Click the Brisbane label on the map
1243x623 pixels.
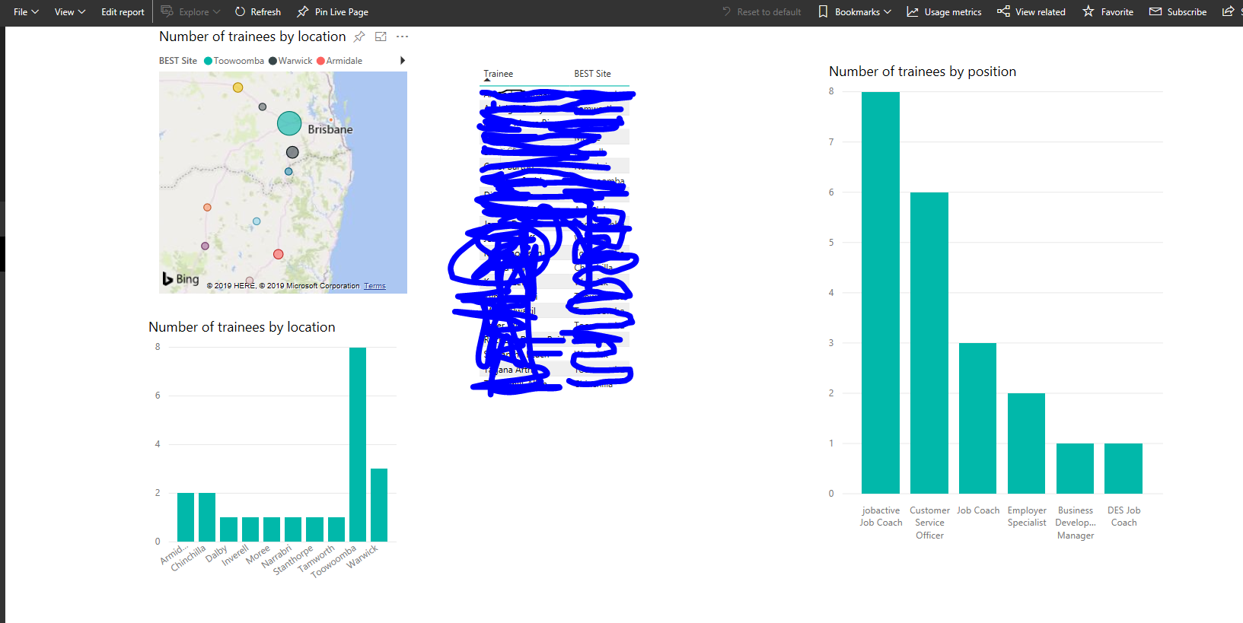coord(330,129)
